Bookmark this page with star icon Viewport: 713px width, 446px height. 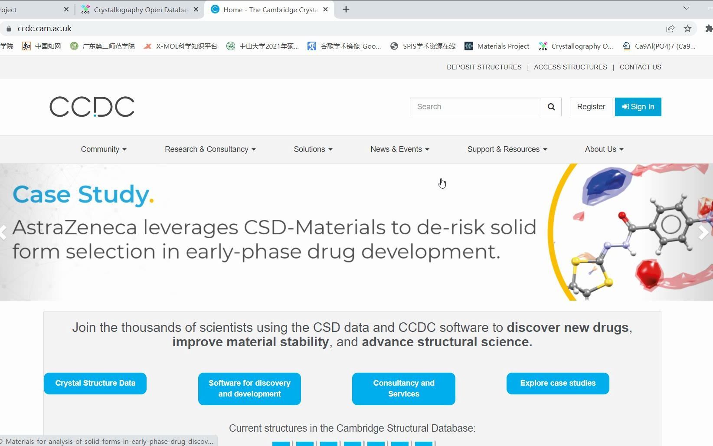[687, 29]
